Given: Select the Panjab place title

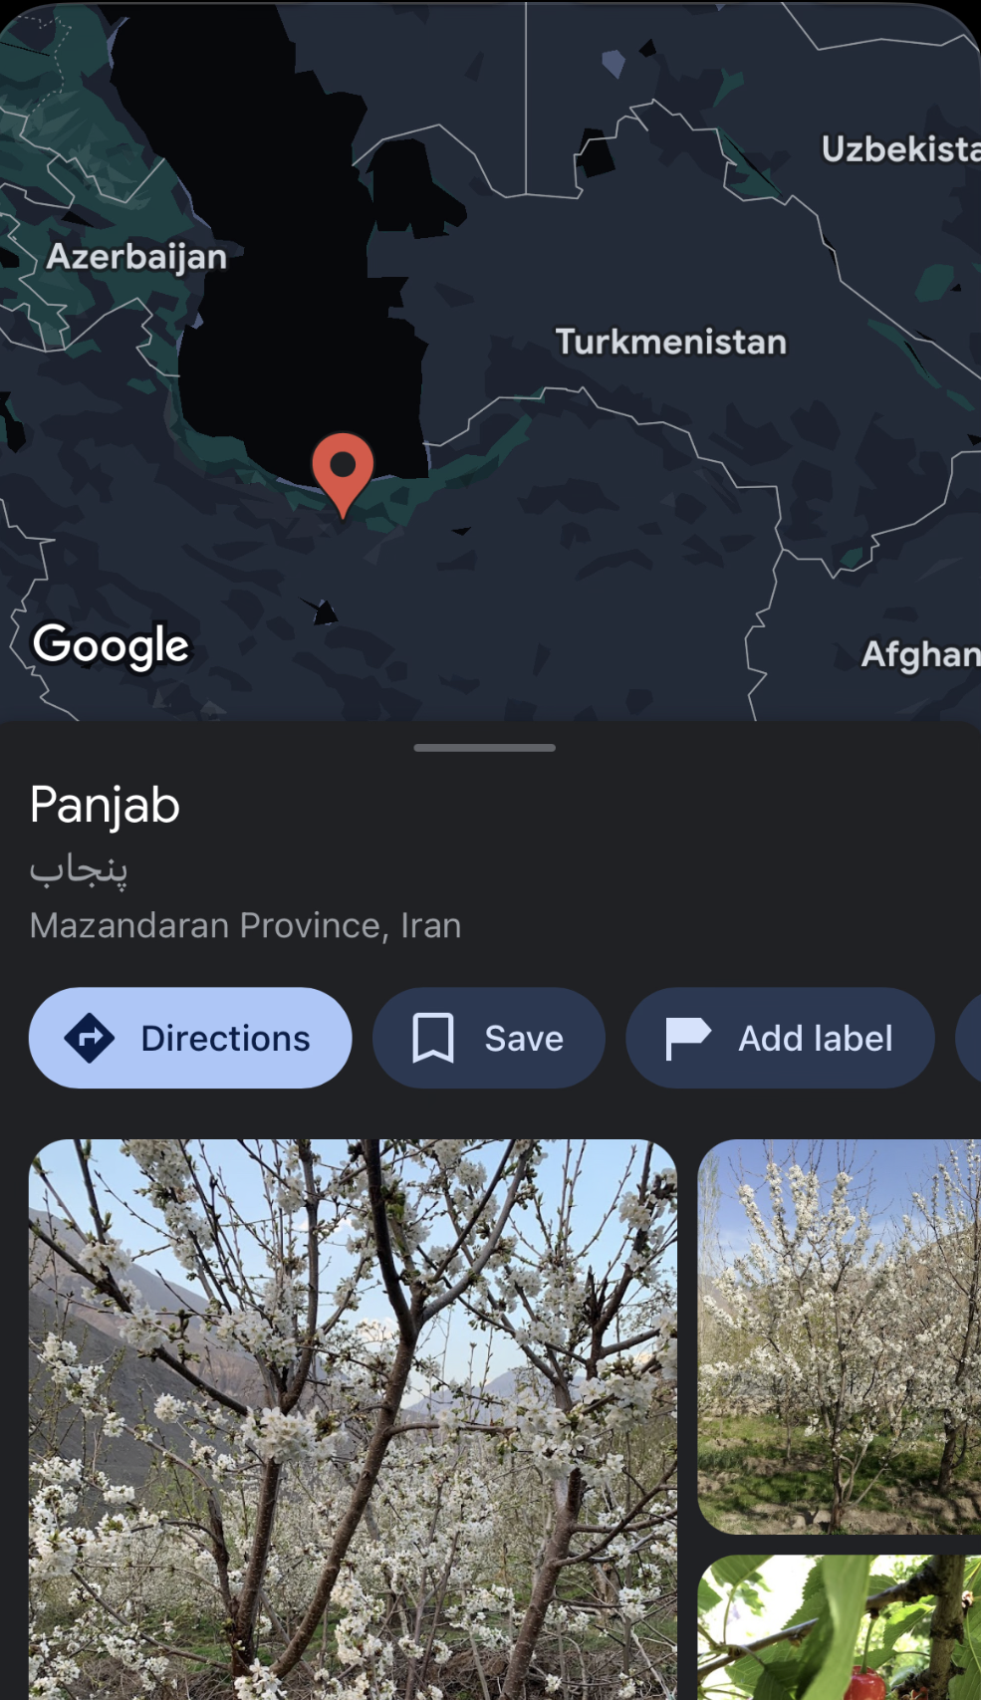Looking at the screenshot, I should click(105, 805).
